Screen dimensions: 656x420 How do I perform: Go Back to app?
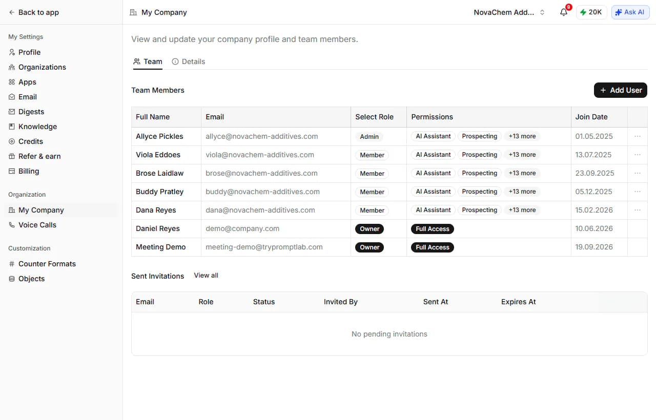click(x=34, y=12)
